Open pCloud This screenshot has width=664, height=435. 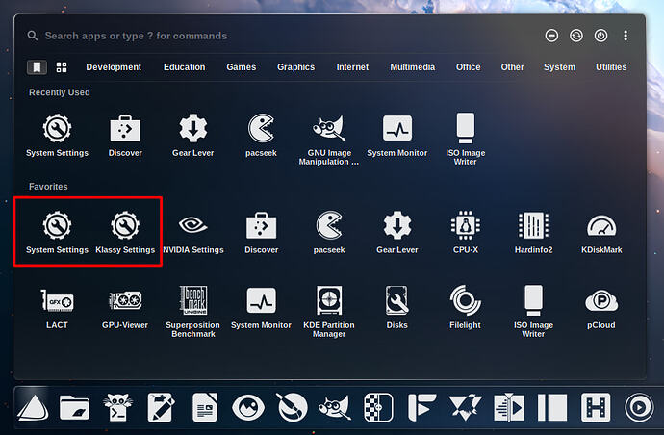click(x=601, y=308)
